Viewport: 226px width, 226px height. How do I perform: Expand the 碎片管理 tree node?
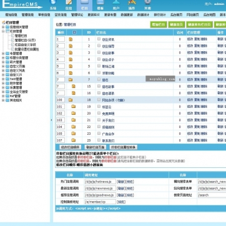[3, 62]
